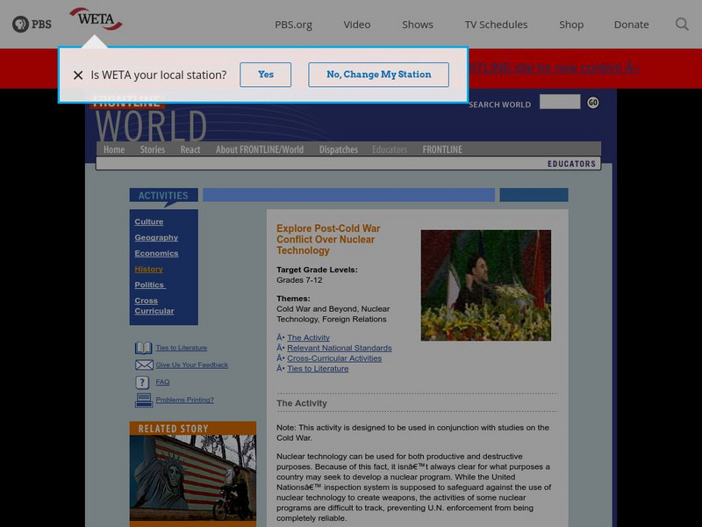The width and height of the screenshot is (702, 527).
Task: Open the Shop menu item
Action: 571,25
